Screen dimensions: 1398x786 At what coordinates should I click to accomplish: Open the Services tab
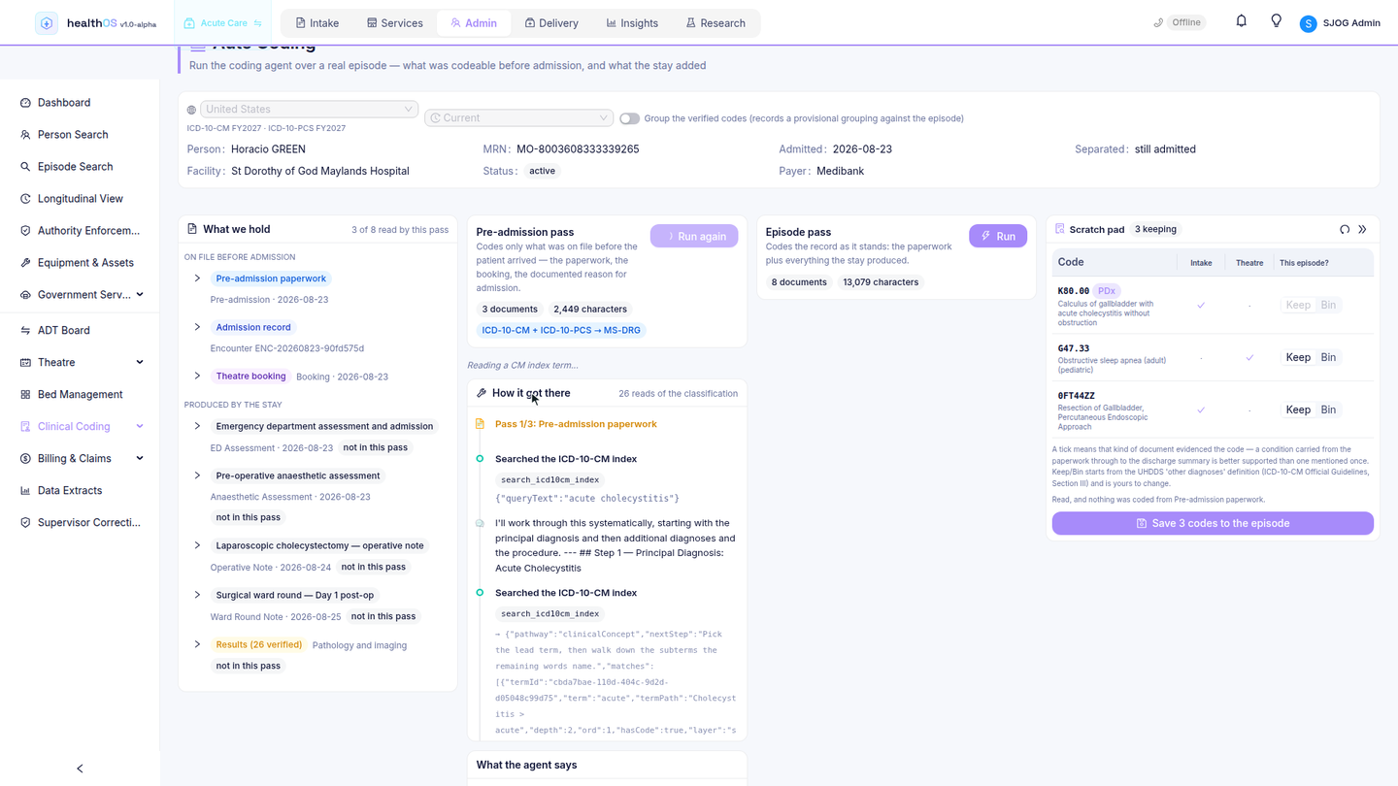click(x=394, y=23)
